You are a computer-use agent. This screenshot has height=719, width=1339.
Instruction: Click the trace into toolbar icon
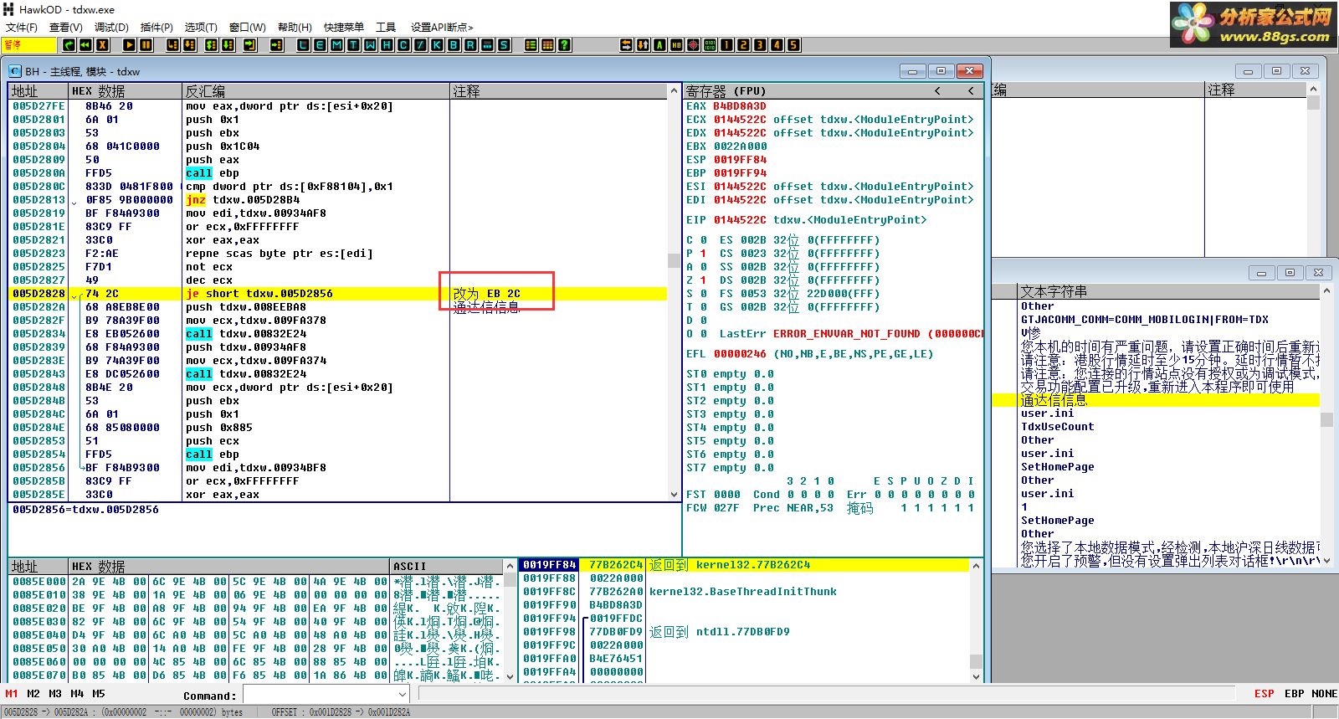point(212,45)
